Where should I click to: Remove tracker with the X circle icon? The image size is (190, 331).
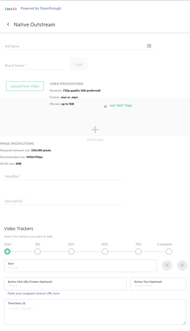pyautogui.click(x=167, y=265)
